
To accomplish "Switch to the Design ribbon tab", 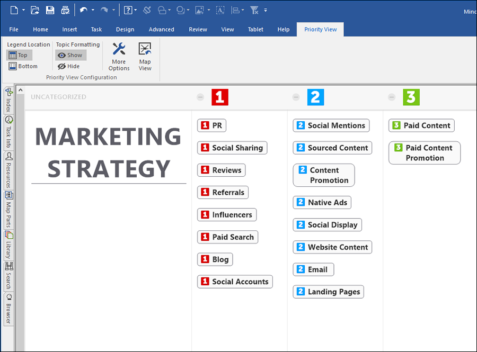I will click(x=125, y=30).
